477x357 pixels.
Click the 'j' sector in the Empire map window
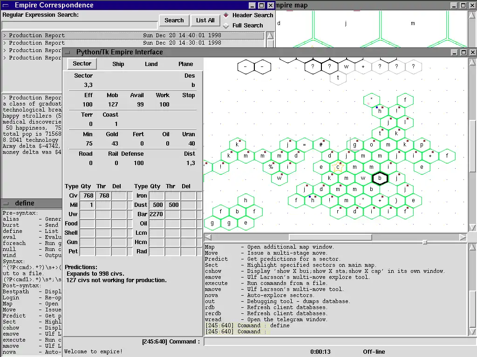[346, 23]
